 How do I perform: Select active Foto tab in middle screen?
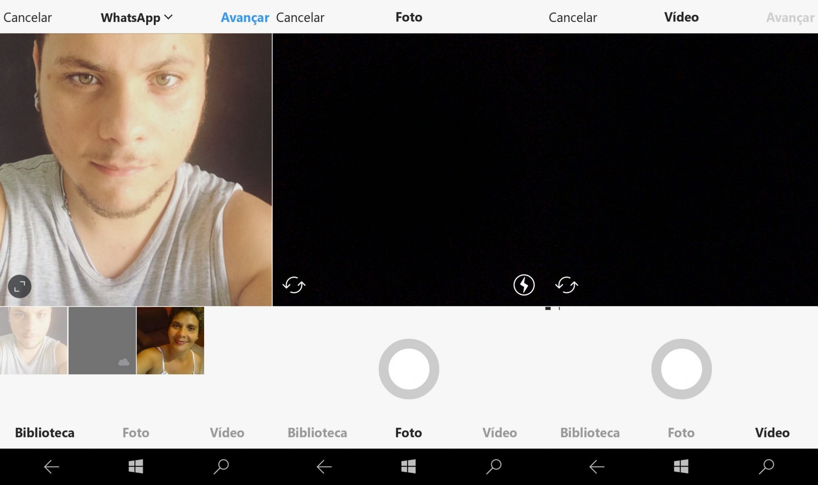[409, 433]
